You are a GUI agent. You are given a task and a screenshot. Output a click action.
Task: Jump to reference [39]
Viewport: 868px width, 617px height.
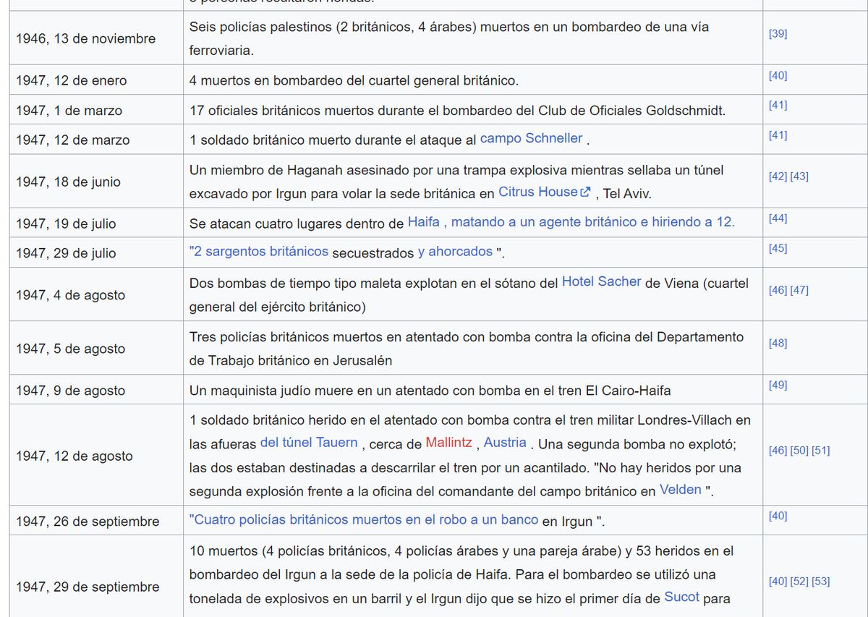coord(778,33)
